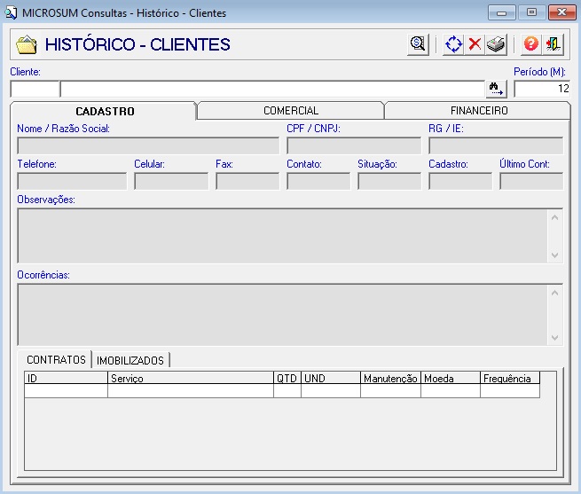The image size is (581, 494).
Task: Click the Serviço column header
Action: pyautogui.click(x=191, y=378)
